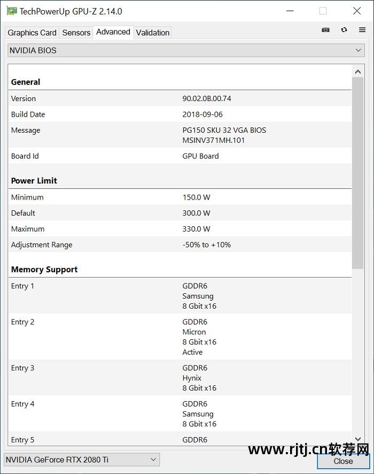This screenshot has height=474, width=374.
Task: Expand the NVIDIA BIOS dropdown
Action: tap(186, 50)
